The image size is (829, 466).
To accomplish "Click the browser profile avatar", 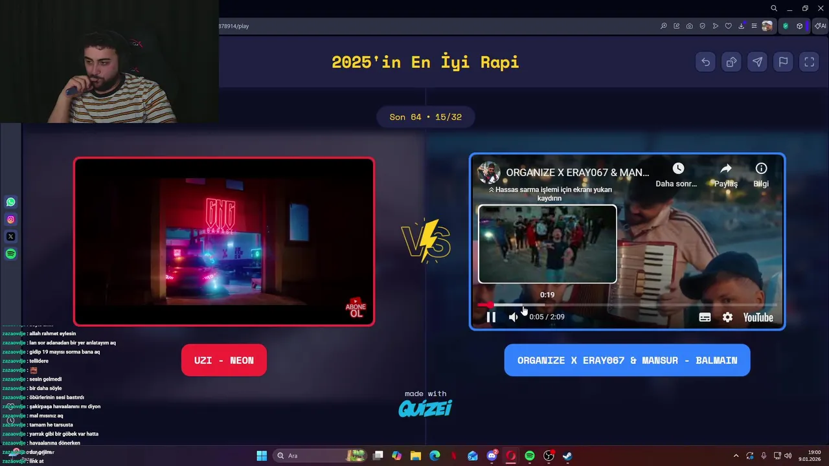I will click(767, 26).
